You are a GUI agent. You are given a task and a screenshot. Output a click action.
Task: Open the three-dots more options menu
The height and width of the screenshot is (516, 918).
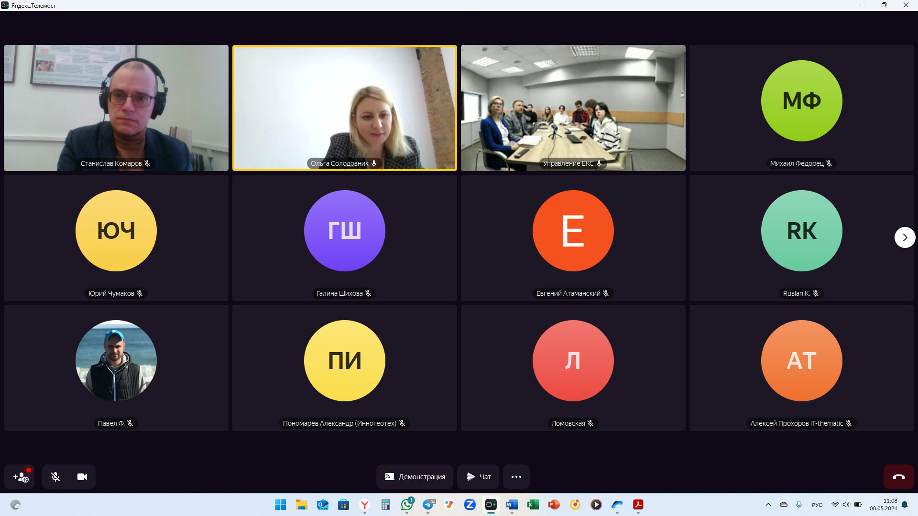point(516,476)
